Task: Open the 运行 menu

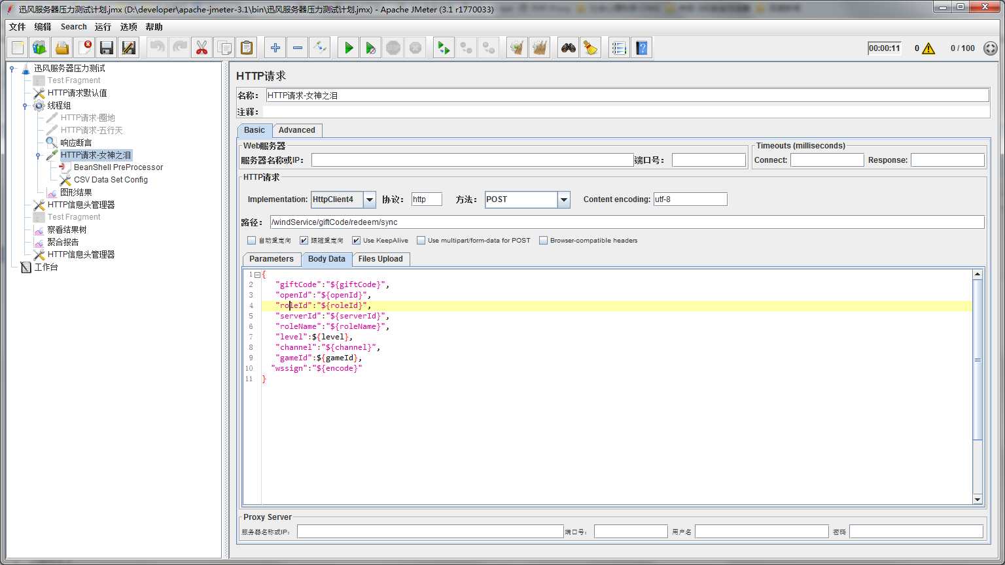Action: click(x=103, y=27)
